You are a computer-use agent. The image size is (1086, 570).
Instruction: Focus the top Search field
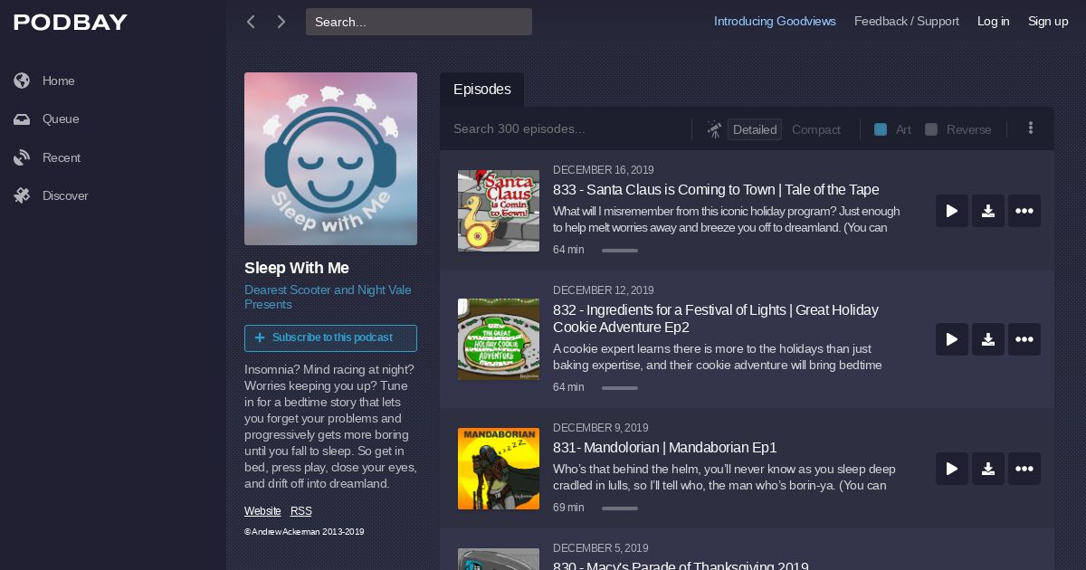coord(419,22)
